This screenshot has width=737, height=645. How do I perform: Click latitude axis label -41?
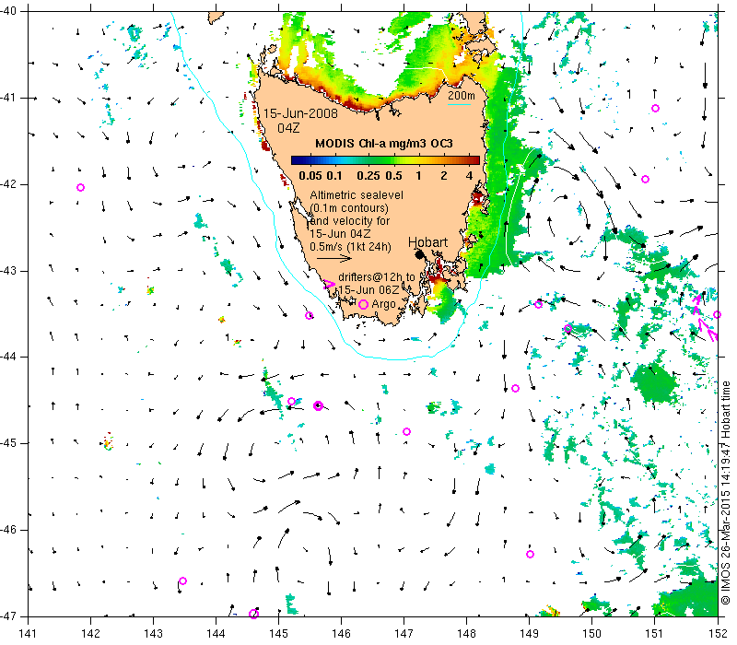click(7, 98)
